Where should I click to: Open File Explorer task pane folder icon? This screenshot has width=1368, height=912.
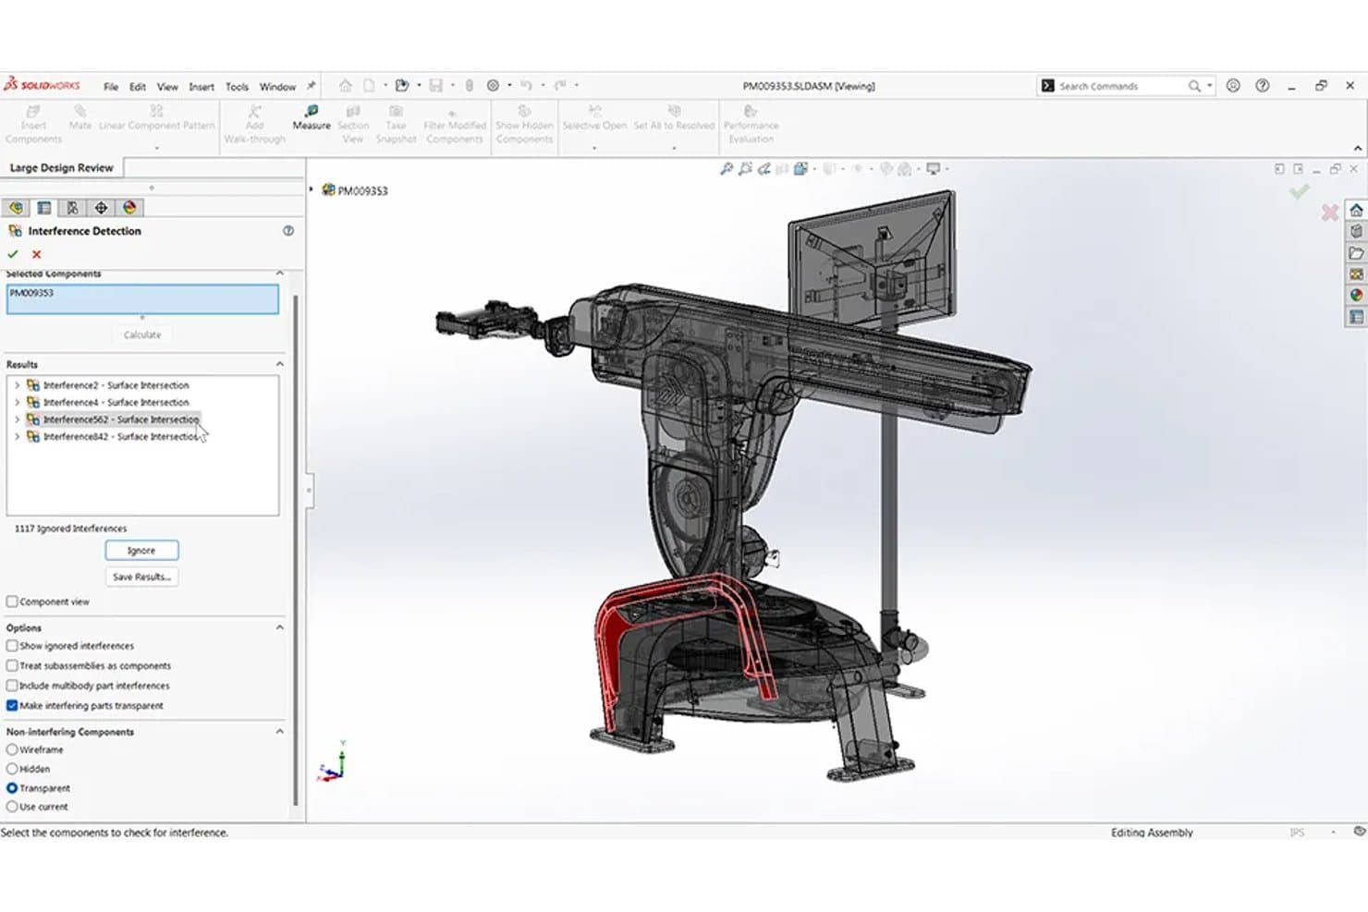[1356, 252]
